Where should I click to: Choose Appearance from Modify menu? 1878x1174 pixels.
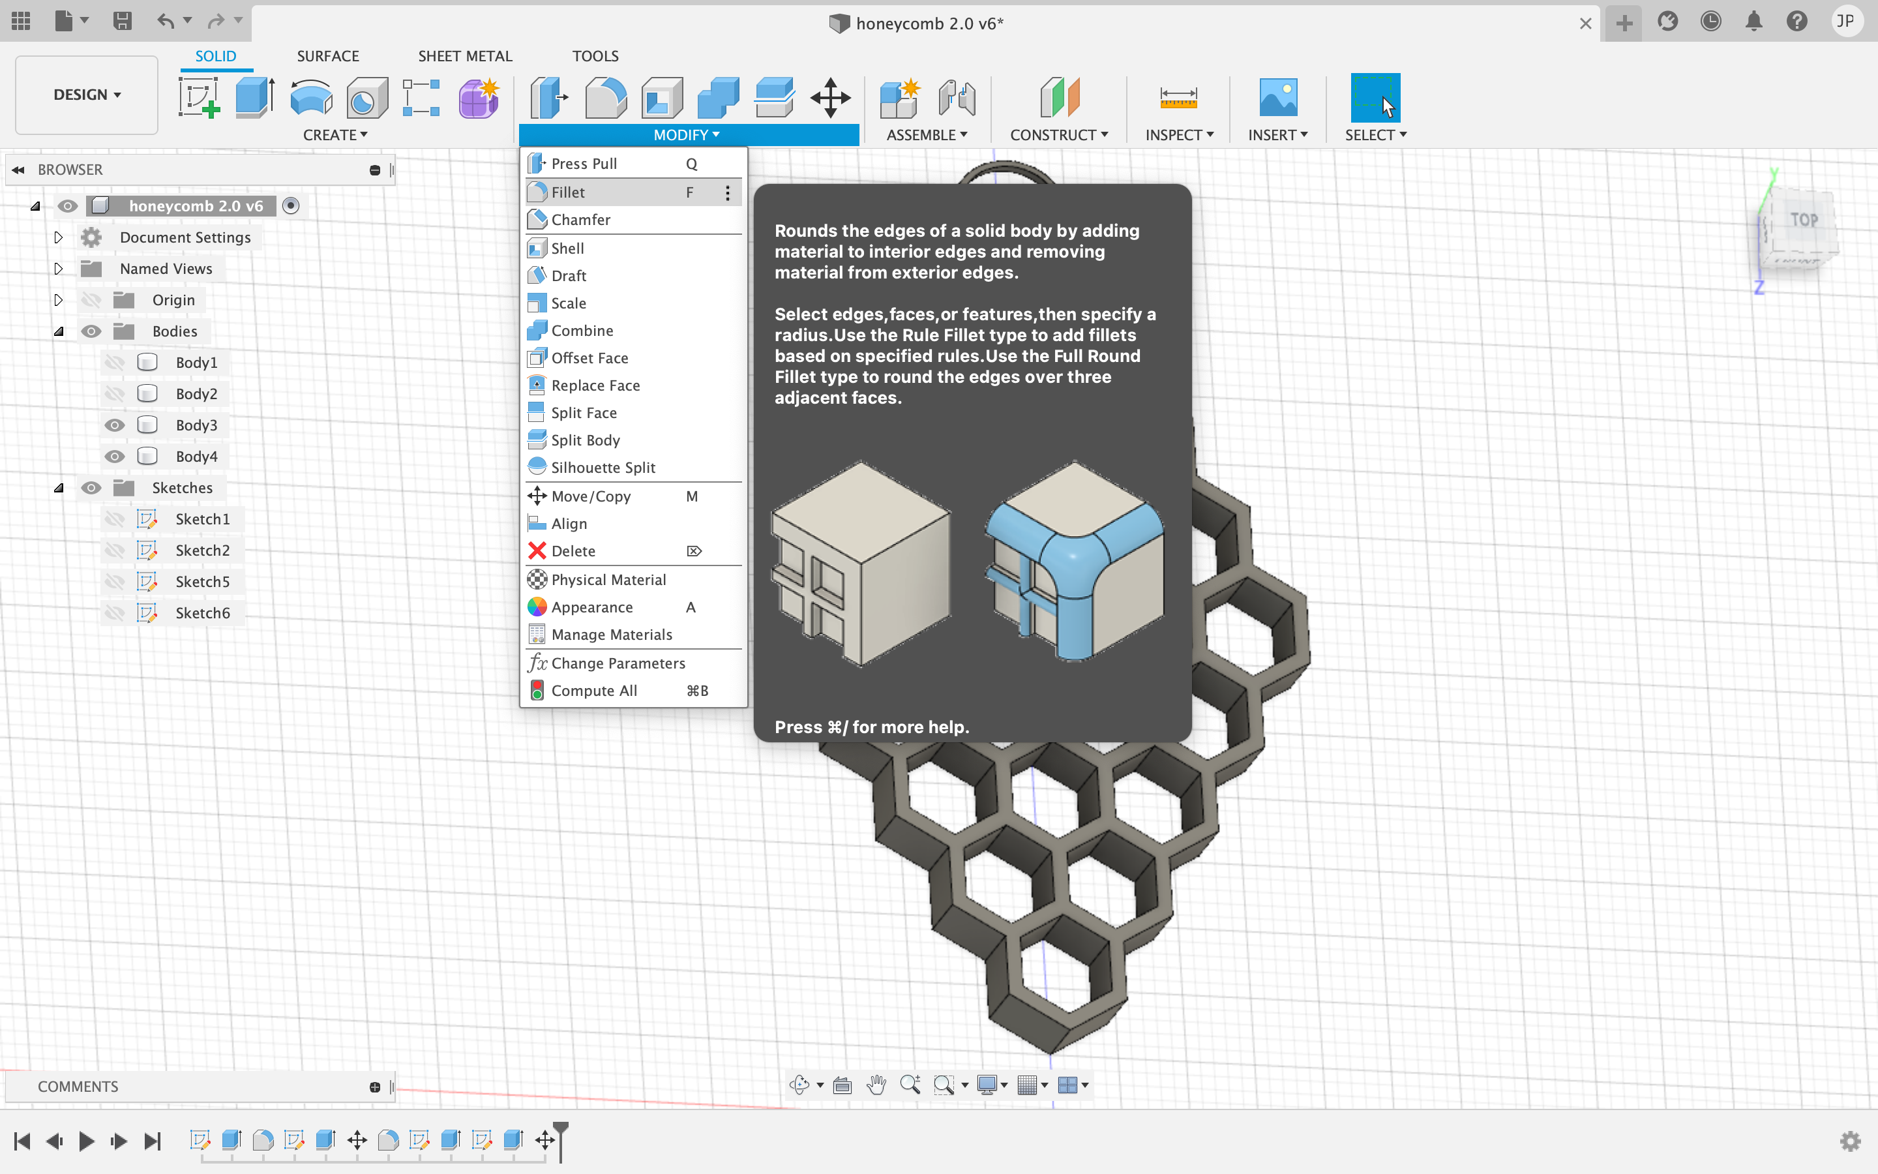pyautogui.click(x=633, y=607)
